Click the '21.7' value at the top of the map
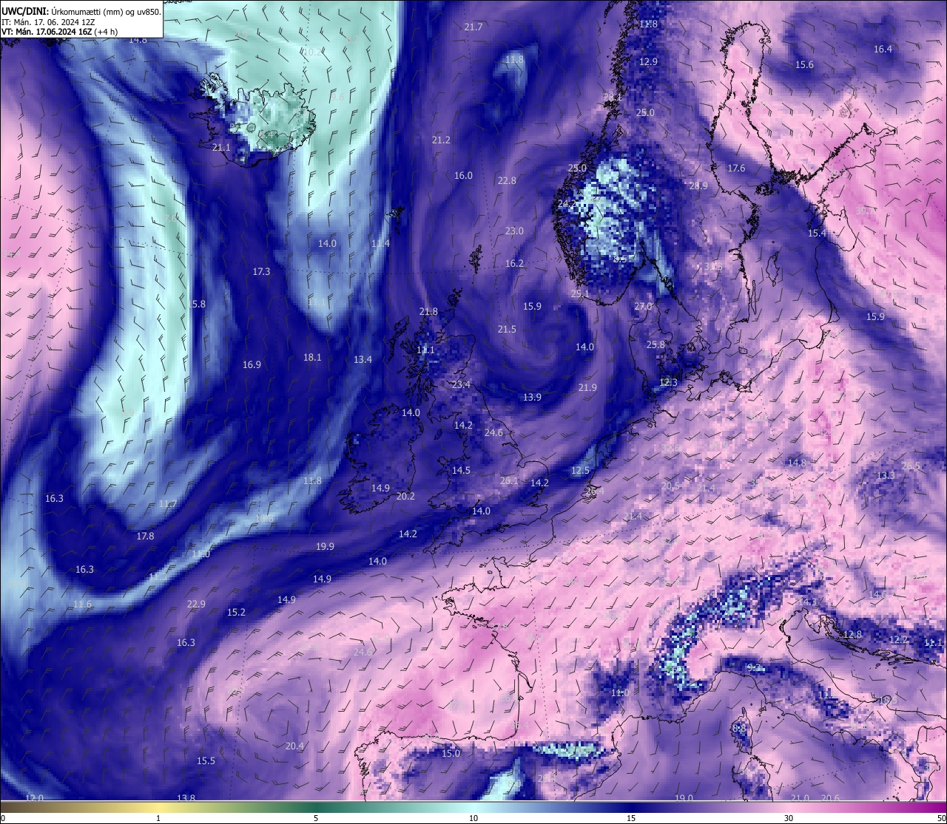 [473, 27]
